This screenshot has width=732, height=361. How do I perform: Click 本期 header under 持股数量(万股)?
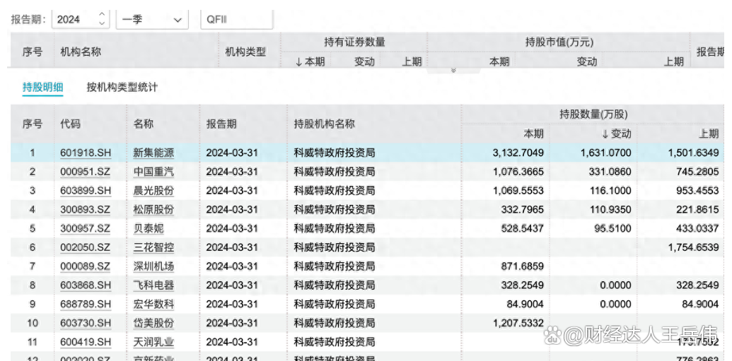pos(533,134)
